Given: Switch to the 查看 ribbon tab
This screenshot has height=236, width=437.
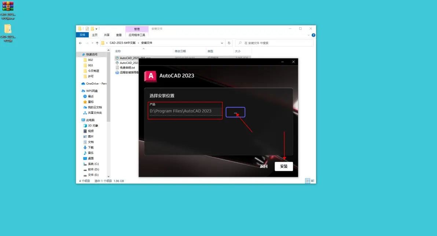Looking at the screenshot, I should (119, 35).
